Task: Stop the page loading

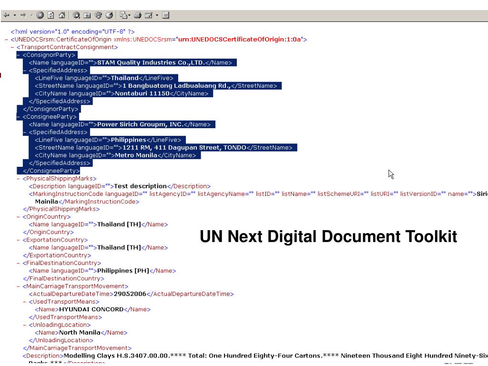Action: pyautogui.click(x=40, y=15)
